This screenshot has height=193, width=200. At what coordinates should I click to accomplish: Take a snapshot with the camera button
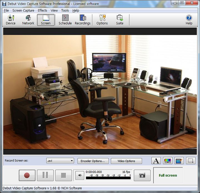pos(142,175)
